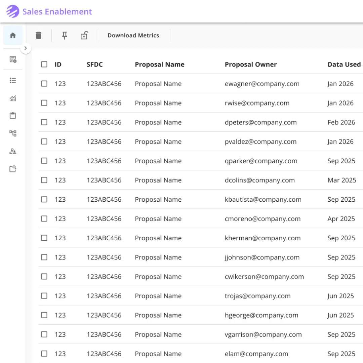This screenshot has width=363, height=363.
Task: Sort the table by Proposal Owner
Action: pos(251,64)
